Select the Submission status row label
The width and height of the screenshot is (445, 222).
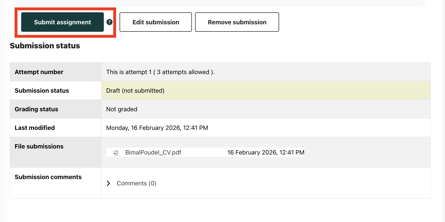coord(42,91)
